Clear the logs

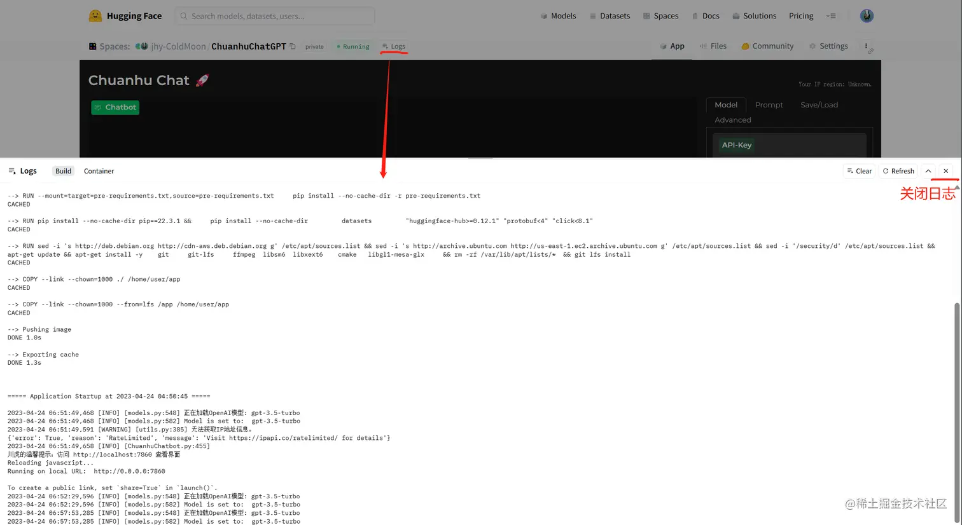pos(859,171)
